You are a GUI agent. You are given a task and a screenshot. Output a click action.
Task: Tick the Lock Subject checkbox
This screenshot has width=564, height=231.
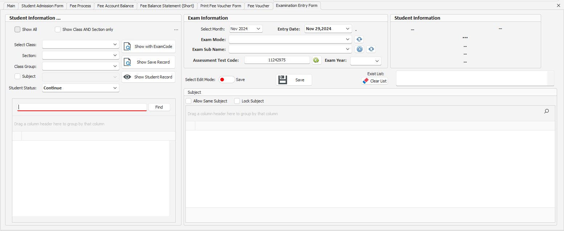click(x=237, y=101)
